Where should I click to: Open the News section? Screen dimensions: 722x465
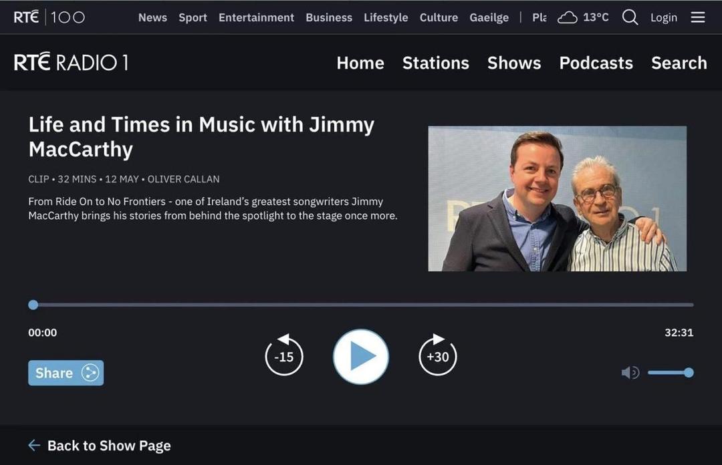click(152, 17)
